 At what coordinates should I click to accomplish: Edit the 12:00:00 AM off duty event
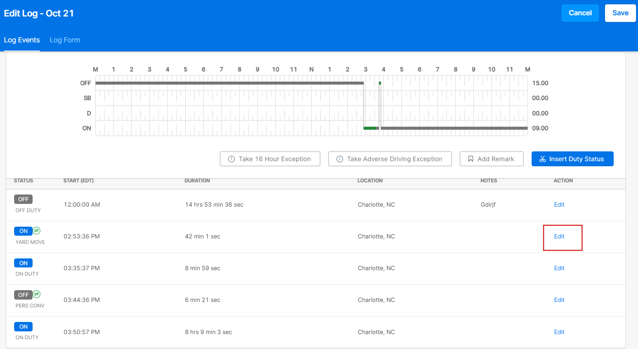click(559, 205)
